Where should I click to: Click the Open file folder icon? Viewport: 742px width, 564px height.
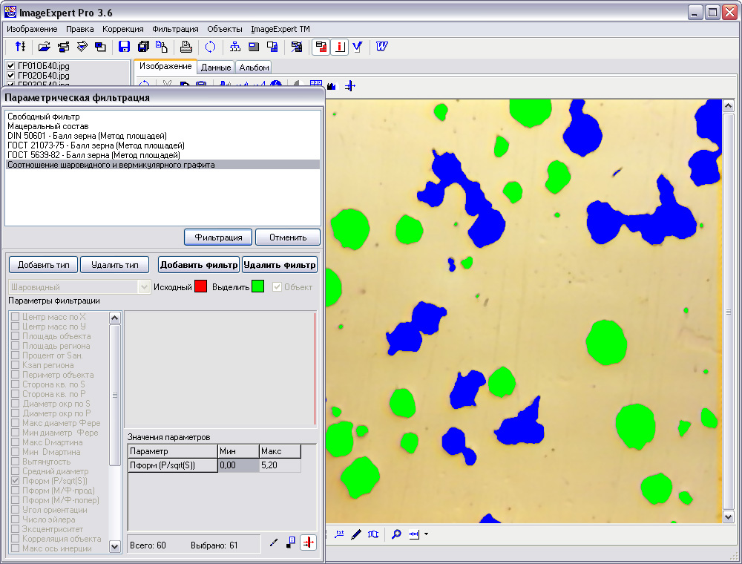(x=44, y=47)
